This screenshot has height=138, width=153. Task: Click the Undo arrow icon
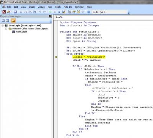(40, 12)
